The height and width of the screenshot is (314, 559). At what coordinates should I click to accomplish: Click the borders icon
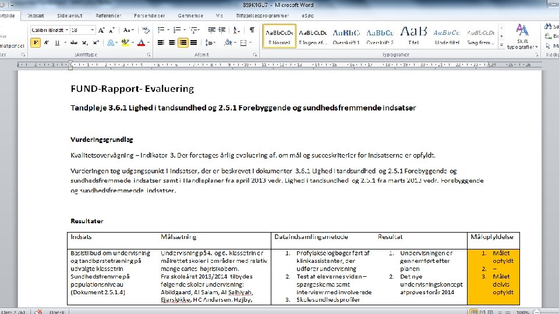point(243,42)
